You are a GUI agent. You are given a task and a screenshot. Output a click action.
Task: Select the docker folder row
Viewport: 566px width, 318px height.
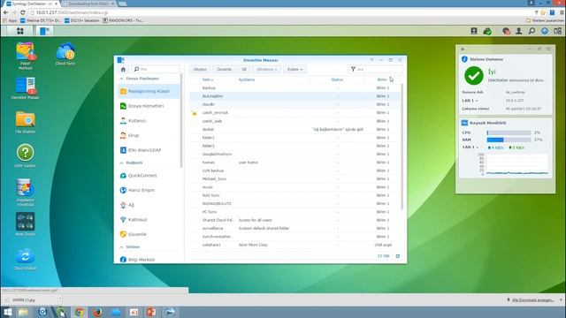pos(294,130)
